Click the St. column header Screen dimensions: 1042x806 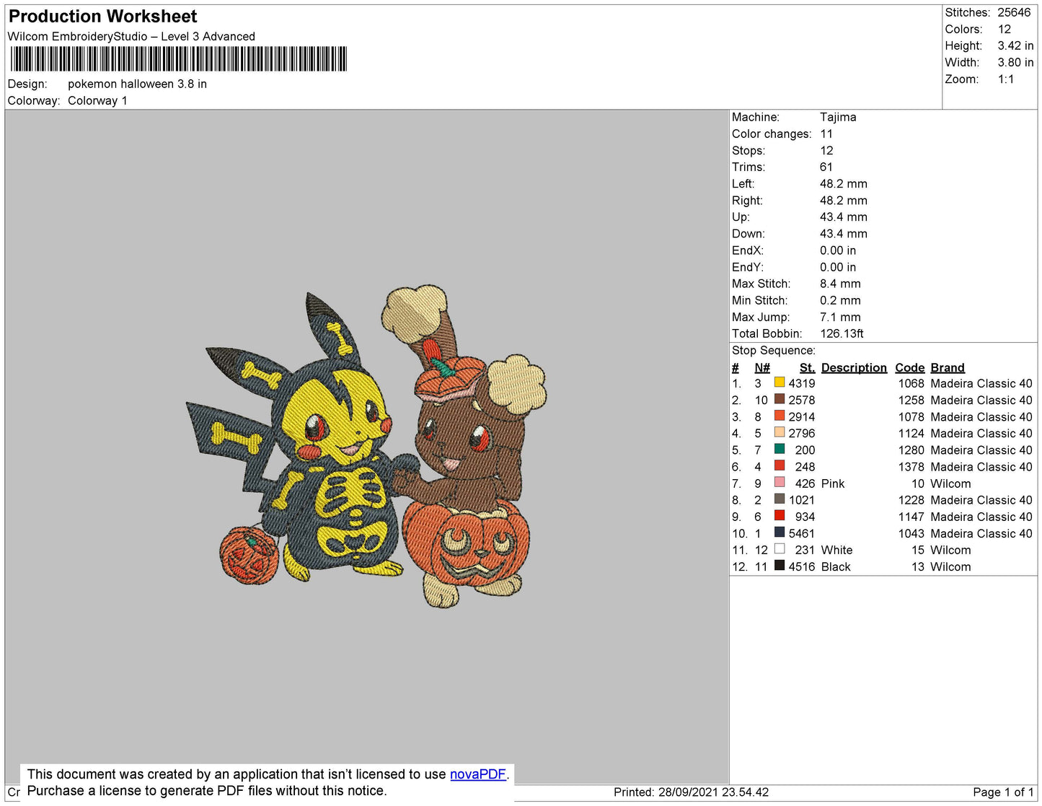(x=807, y=367)
